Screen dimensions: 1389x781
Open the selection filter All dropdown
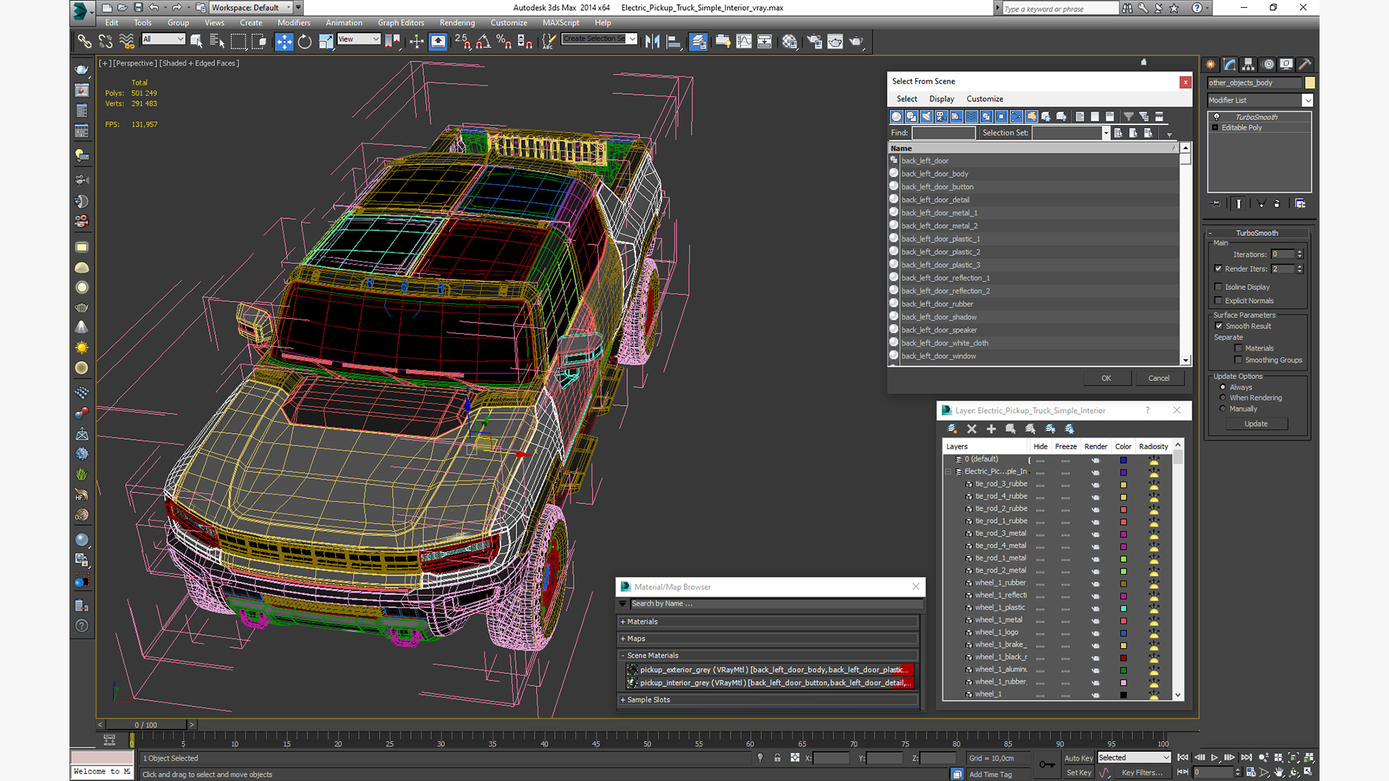click(163, 39)
